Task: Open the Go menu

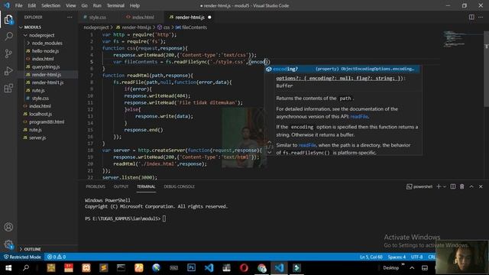Action: (x=84, y=5)
